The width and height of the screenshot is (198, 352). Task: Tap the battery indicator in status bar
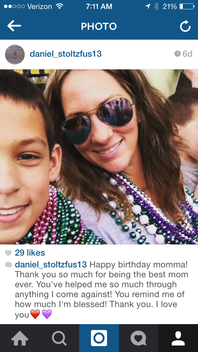[x=187, y=7]
